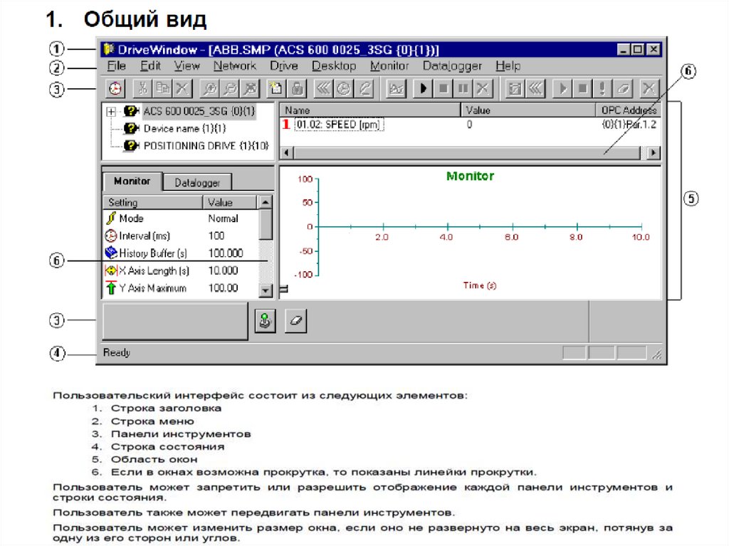Click the stop button next to black play
This screenshot has height=546, width=729.
(444, 88)
